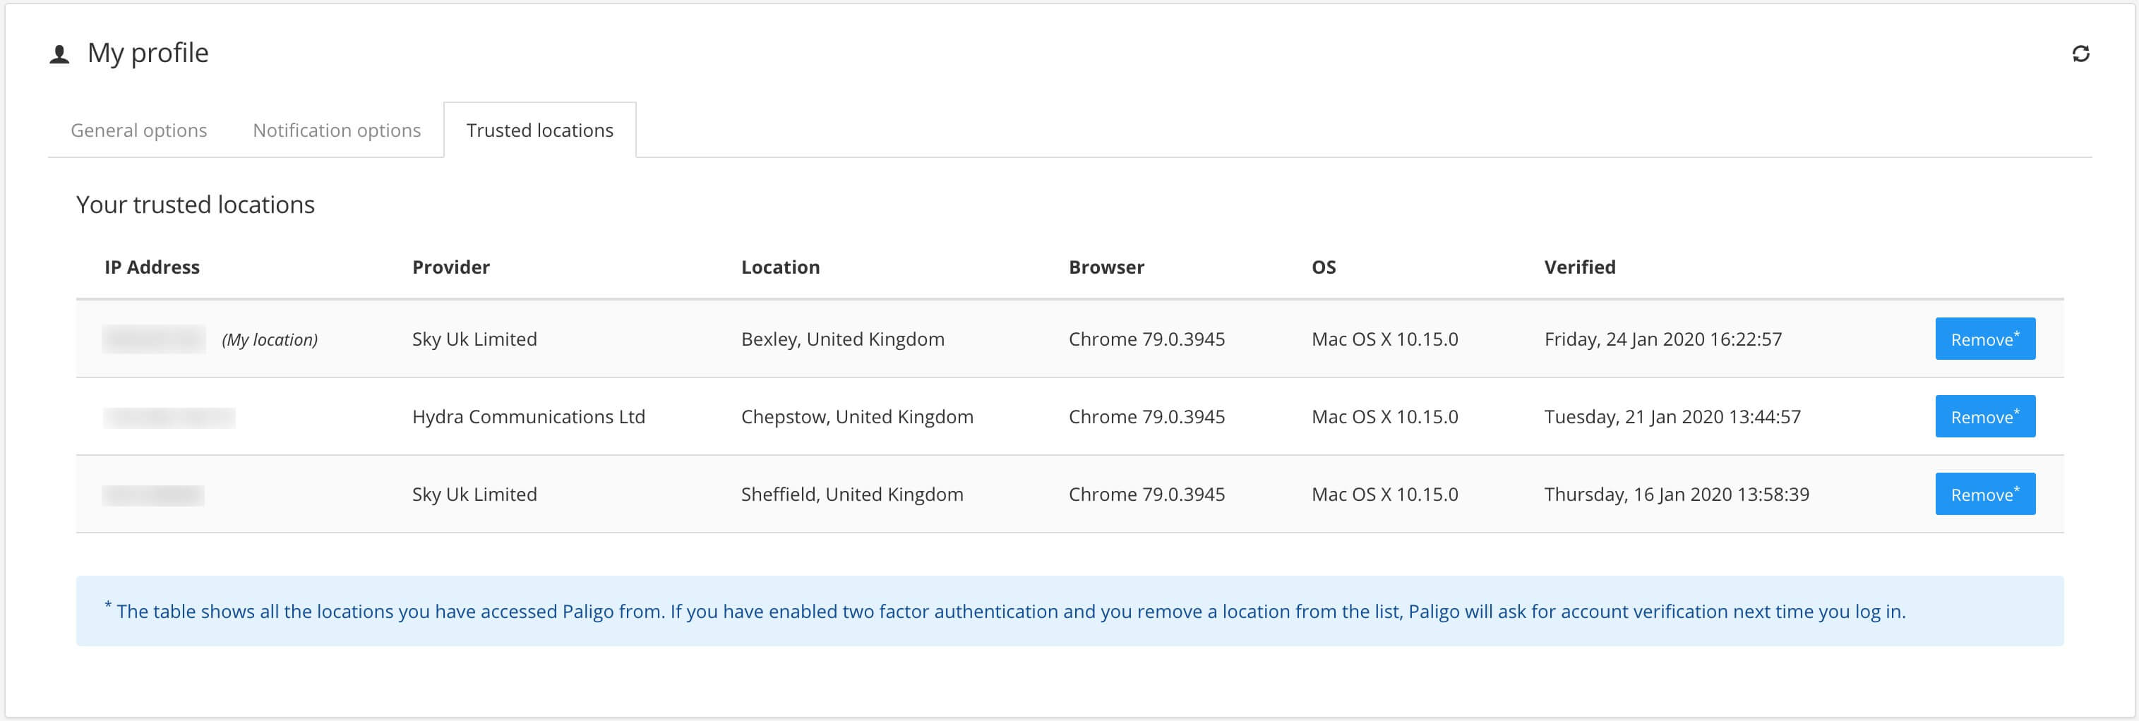The width and height of the screenshot is (2139, 721).
Task: Open the General options tab
Action: tap(138, 131)
